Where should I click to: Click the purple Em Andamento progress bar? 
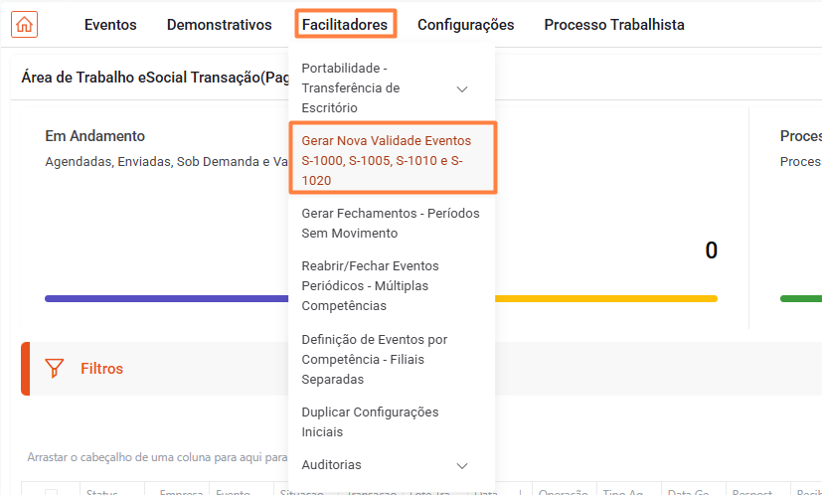167,299
